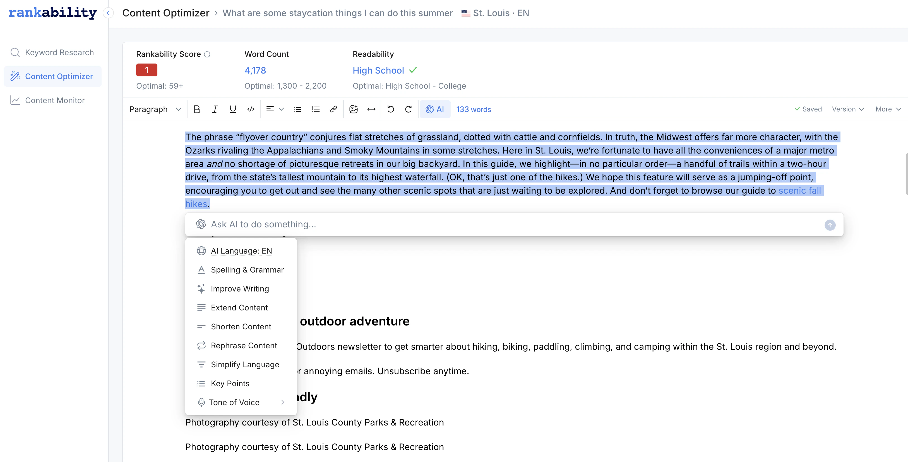Open the Version dropdown
The image size is (908, 462).
848,109
